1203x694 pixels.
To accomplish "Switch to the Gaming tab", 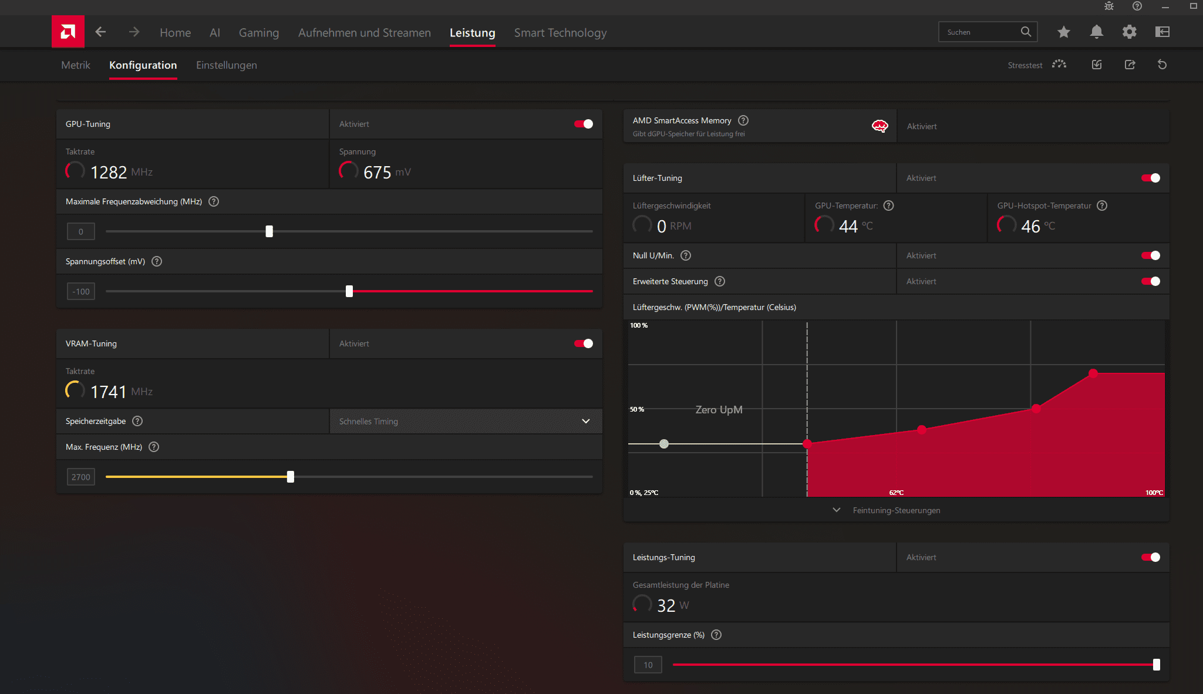I will (258, 33).
